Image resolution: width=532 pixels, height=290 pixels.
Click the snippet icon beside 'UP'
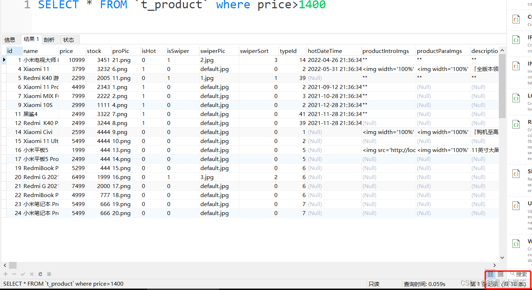click(x=516, y=206)
